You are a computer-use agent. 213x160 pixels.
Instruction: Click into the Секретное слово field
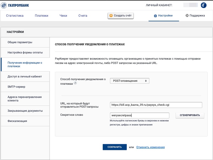139,115
